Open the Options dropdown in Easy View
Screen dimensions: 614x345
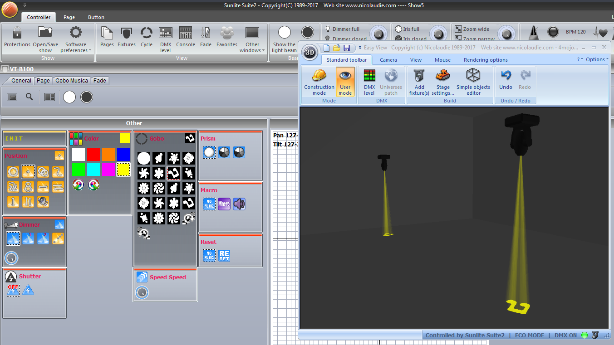pos(597,59)
